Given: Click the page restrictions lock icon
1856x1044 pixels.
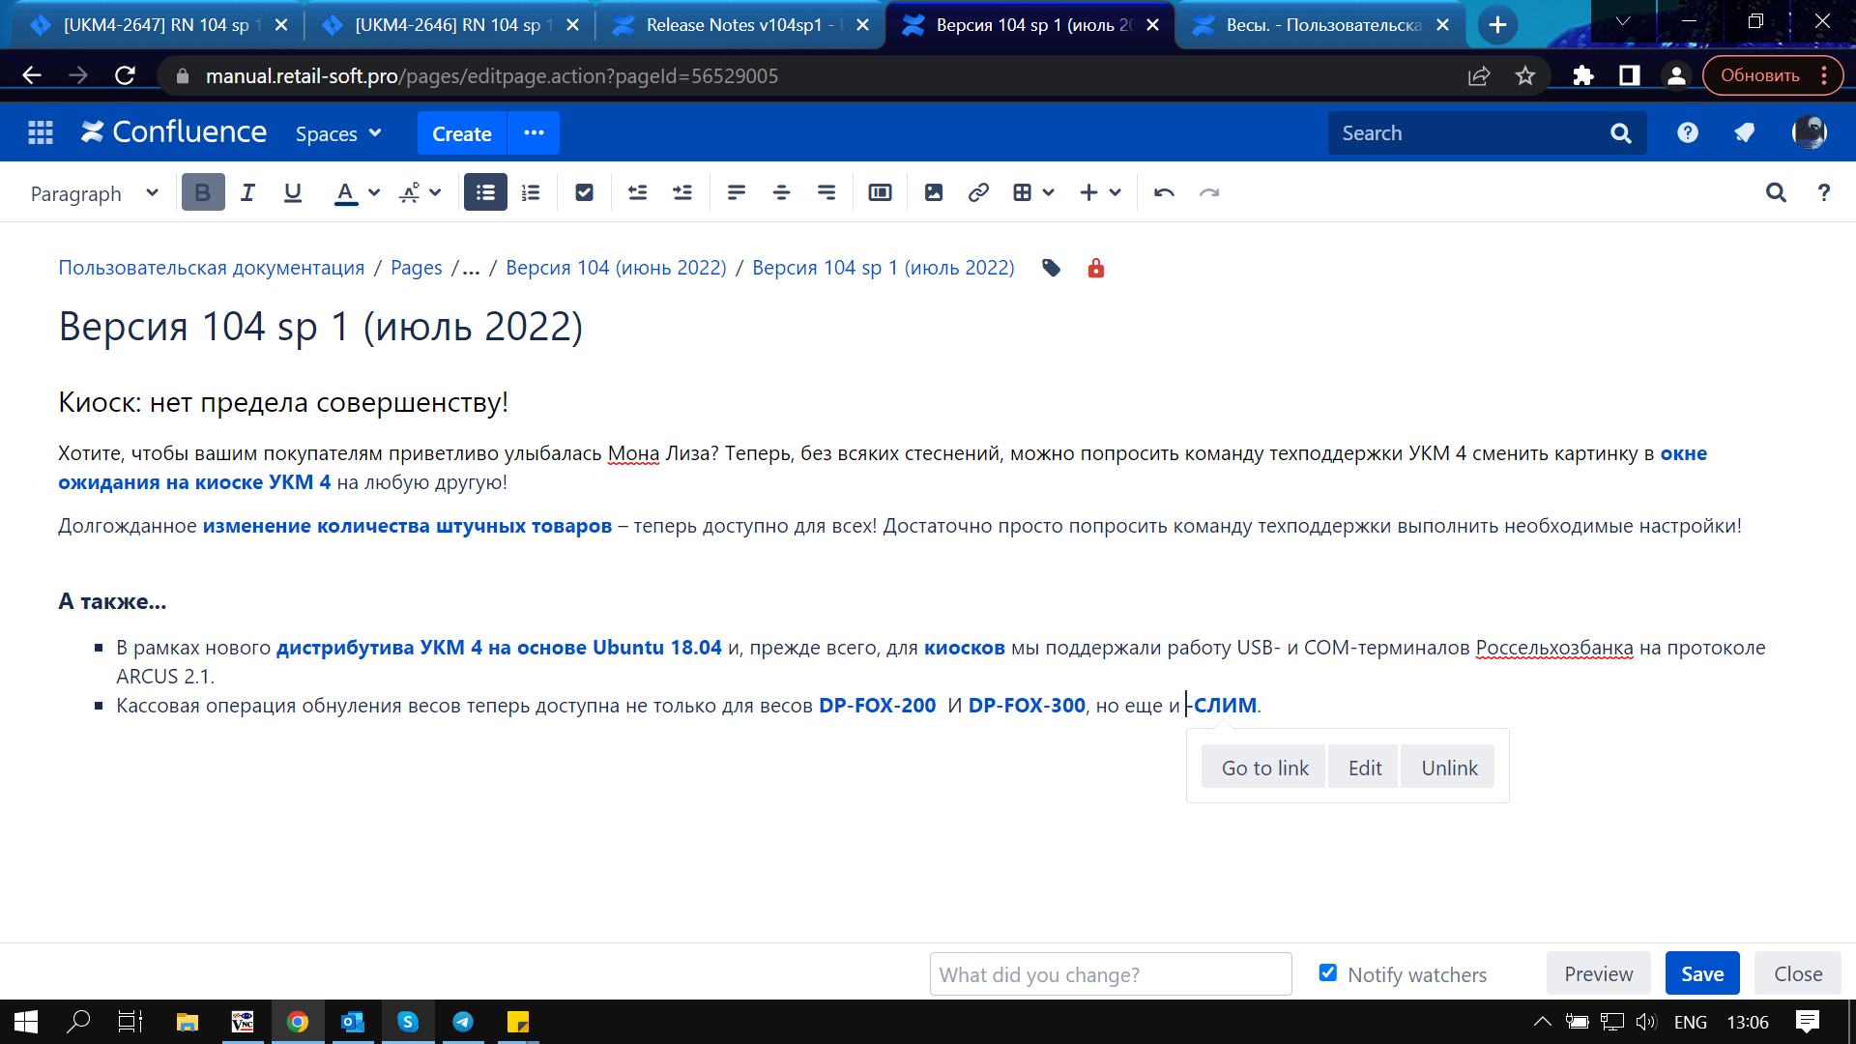Looking at the screenshot, I should click(x=1095, y=268).
